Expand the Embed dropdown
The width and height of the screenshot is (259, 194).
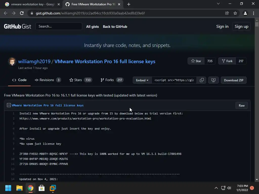pos(142,80)
